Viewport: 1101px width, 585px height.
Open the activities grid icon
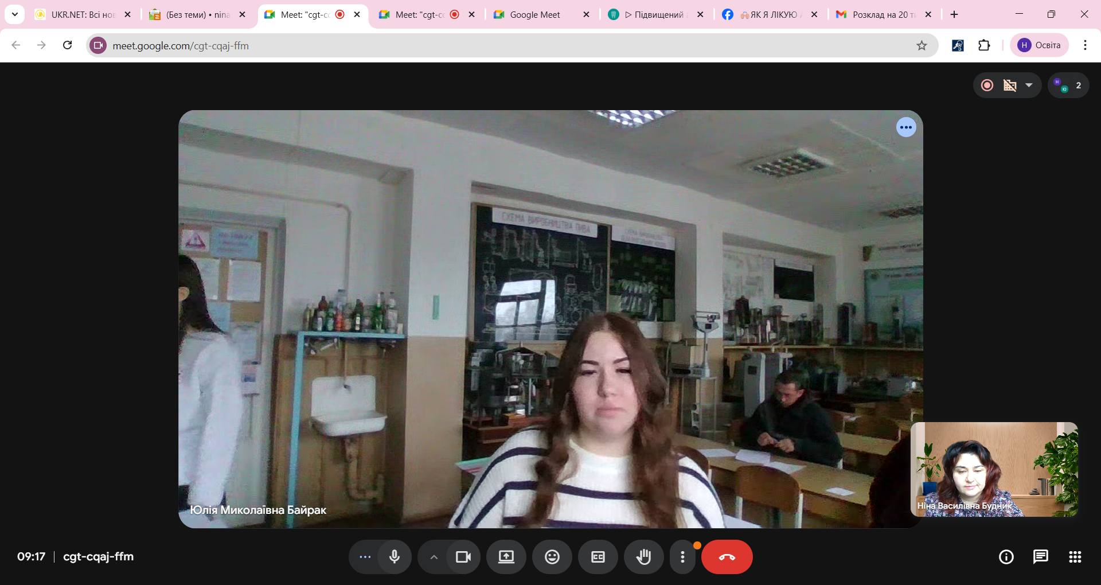1075,557
